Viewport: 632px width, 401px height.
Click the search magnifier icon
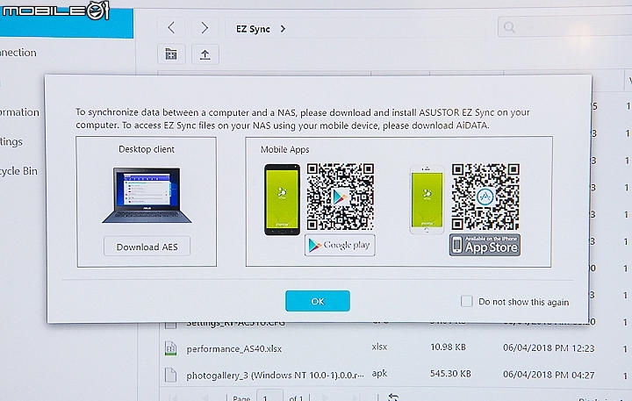click(x=509, y=27)
